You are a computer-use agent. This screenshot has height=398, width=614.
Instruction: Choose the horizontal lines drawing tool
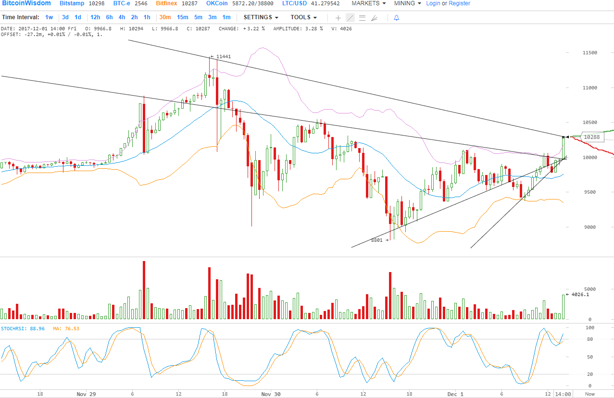point(362,18)
